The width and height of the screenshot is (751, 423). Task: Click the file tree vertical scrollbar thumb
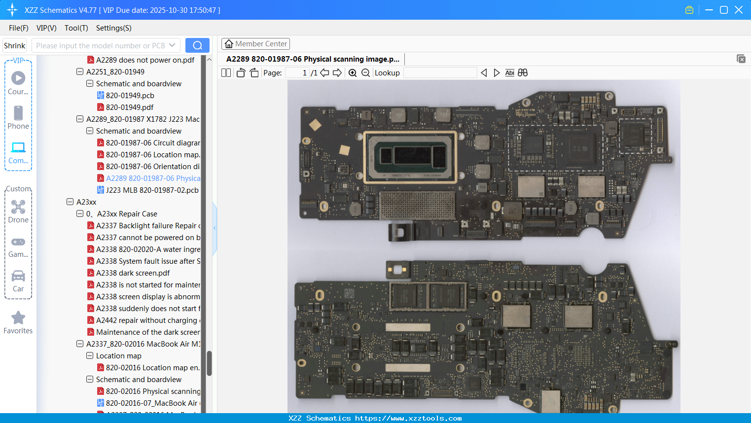pos(209,363)
